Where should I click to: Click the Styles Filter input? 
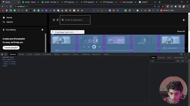coord(163,61)
